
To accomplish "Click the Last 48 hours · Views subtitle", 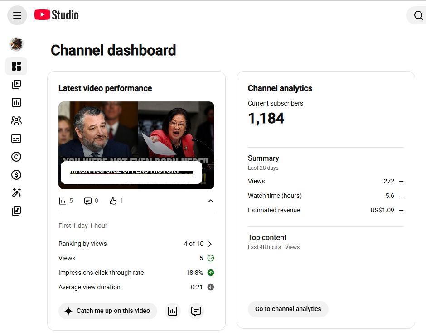I will click(x=274, y=247).
